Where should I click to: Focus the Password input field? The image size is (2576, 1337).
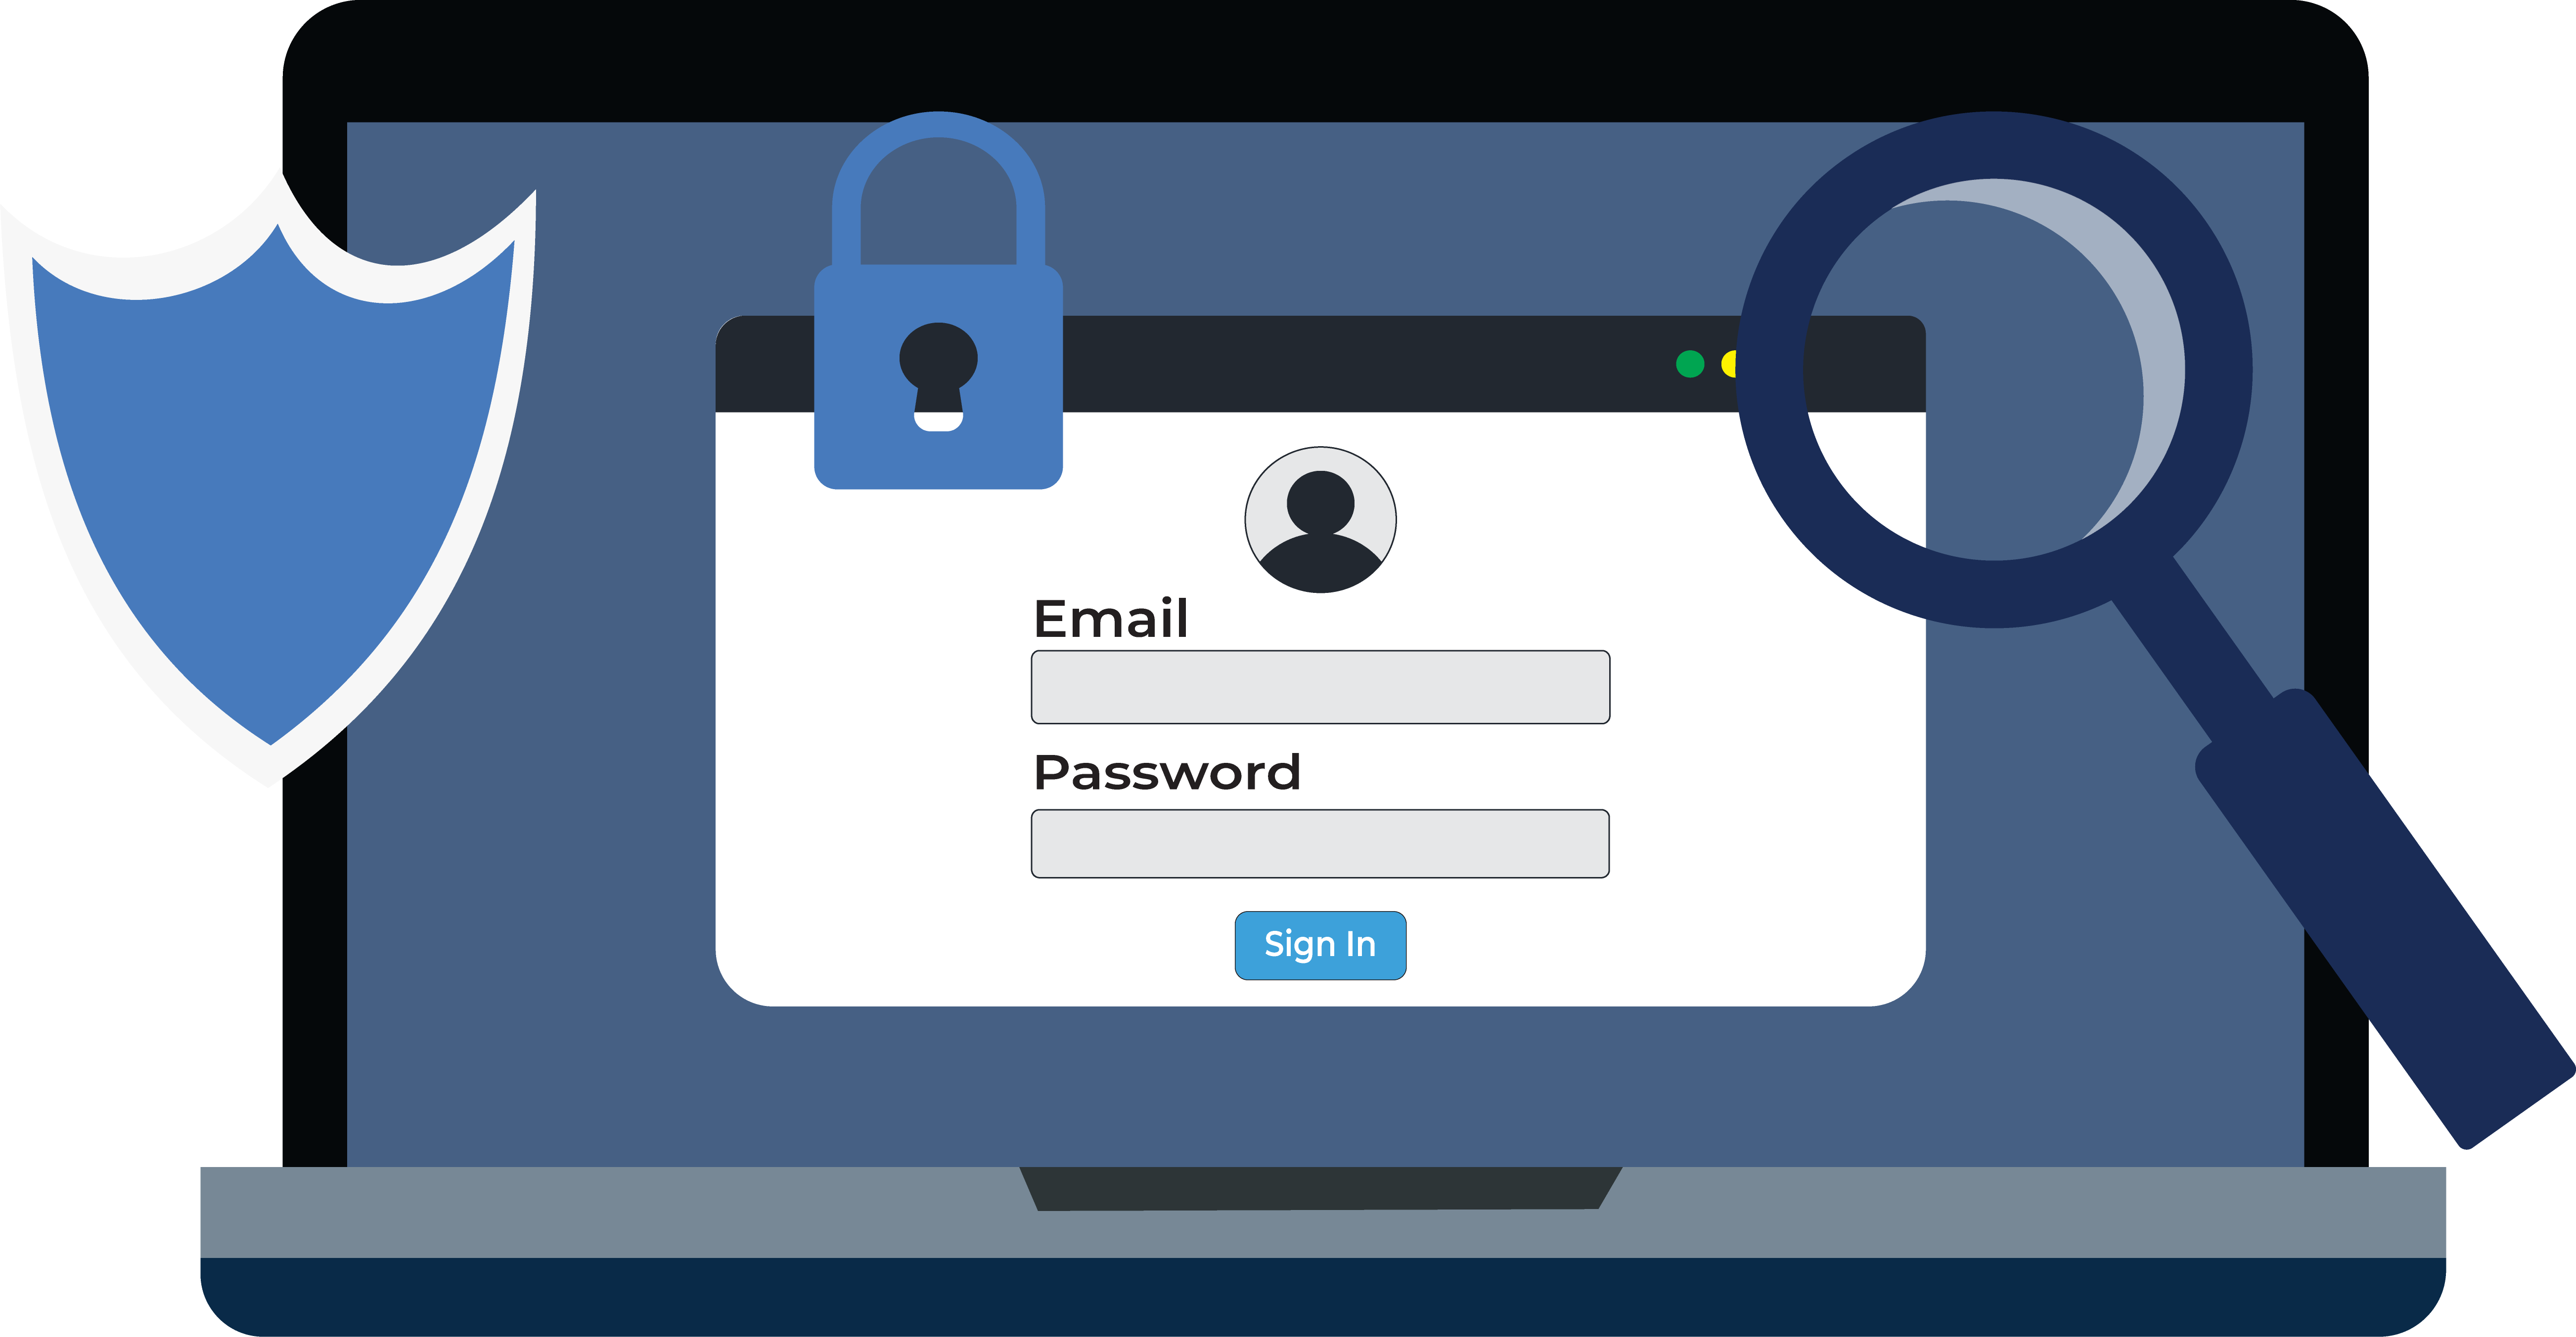1320,843
